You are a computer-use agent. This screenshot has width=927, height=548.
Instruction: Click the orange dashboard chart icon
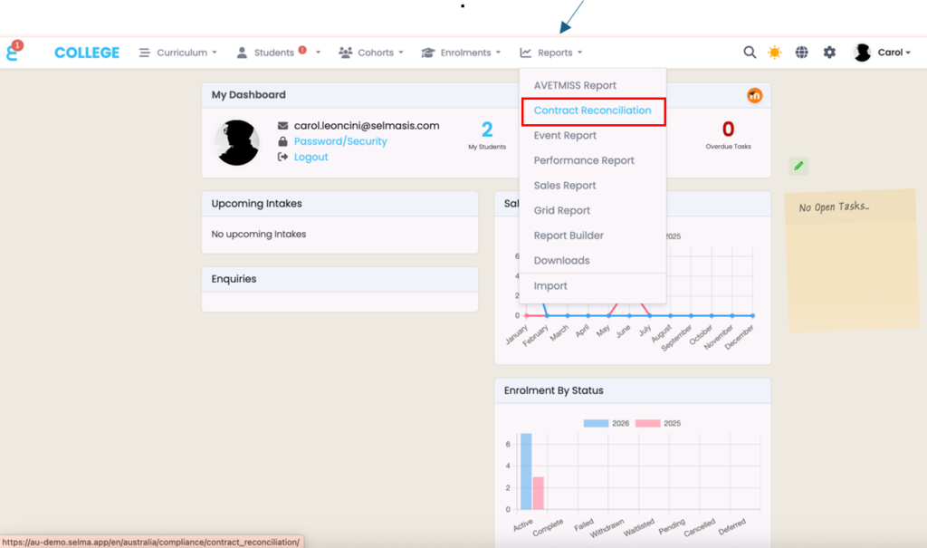[754, 95]
